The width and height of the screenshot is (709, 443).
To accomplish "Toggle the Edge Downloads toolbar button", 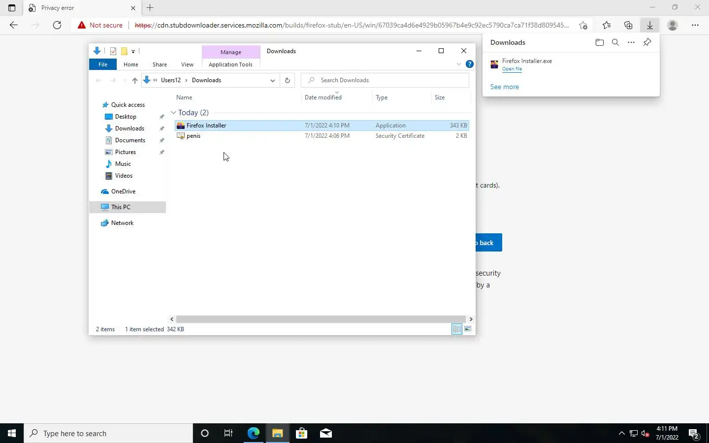I will tap(650, 25).
